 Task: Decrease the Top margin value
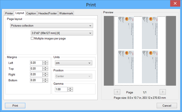[x=45, y=70]
